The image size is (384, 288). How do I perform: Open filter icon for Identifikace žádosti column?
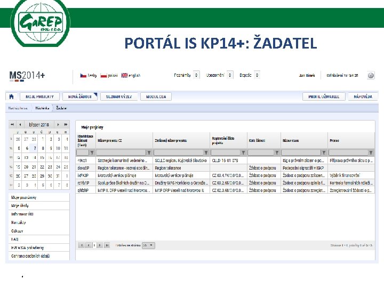point(92,153)
